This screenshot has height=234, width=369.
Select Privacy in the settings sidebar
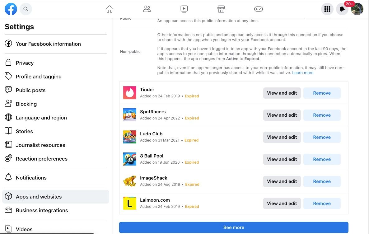coord(25,63)
